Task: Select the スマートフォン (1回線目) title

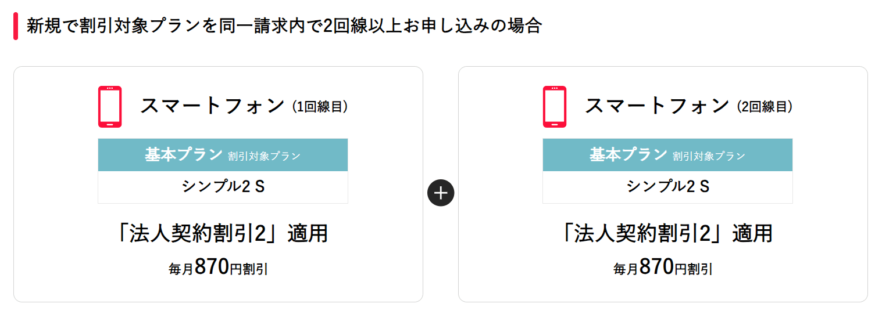Action: coord(244,106)
